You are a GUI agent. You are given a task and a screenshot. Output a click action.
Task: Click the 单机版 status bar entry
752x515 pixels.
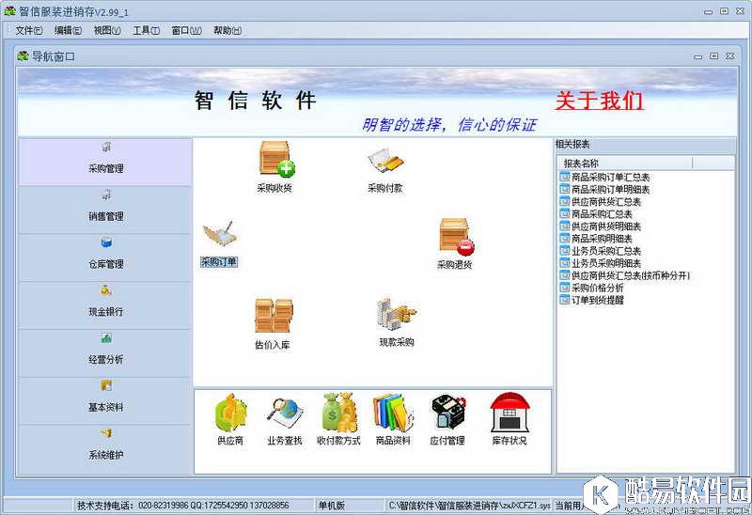[x=332, y=506]
